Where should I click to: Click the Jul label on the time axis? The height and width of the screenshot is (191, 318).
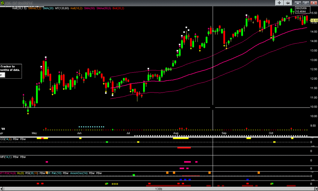tap(128, 133)
